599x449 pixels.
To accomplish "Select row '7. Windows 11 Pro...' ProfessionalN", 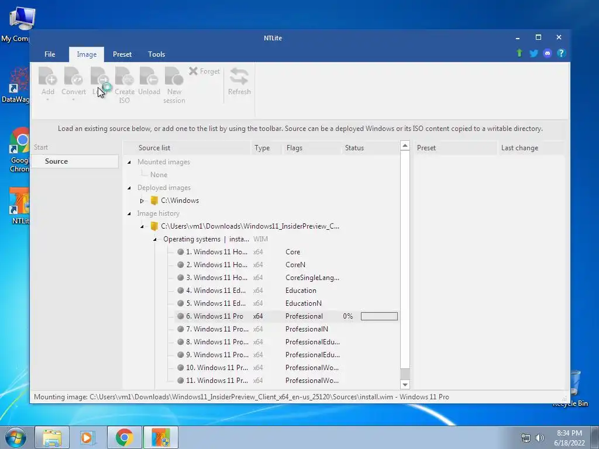I will click(x=287, y=329).
